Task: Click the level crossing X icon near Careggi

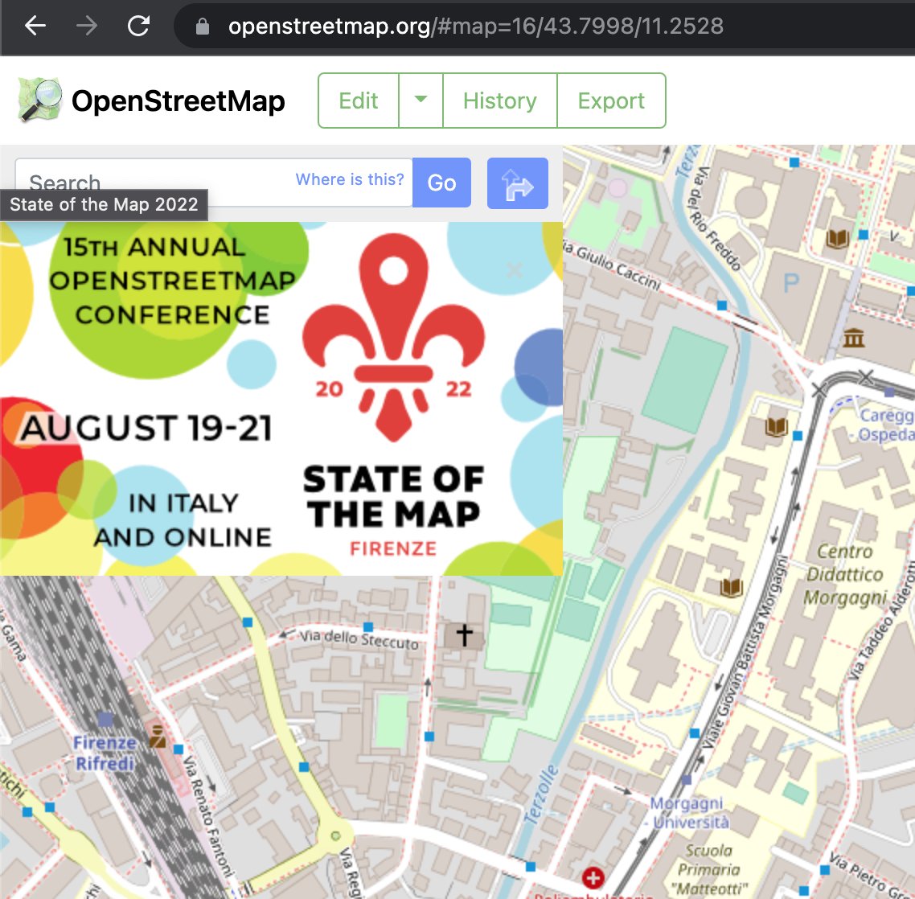Action: [x=866, y=375]
